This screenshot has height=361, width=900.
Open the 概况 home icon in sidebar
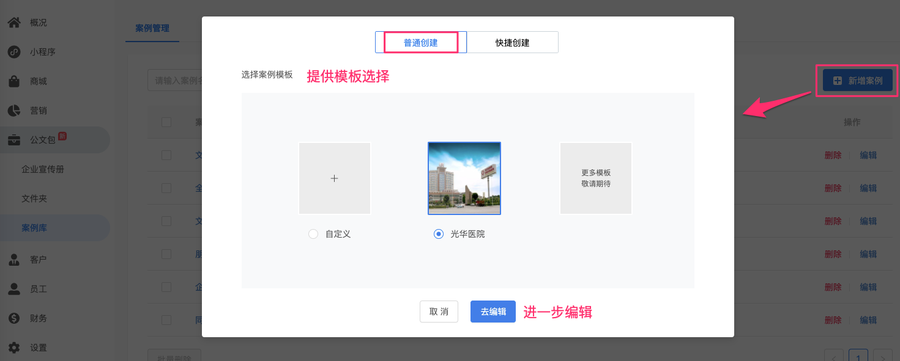[x=14, y=23]
